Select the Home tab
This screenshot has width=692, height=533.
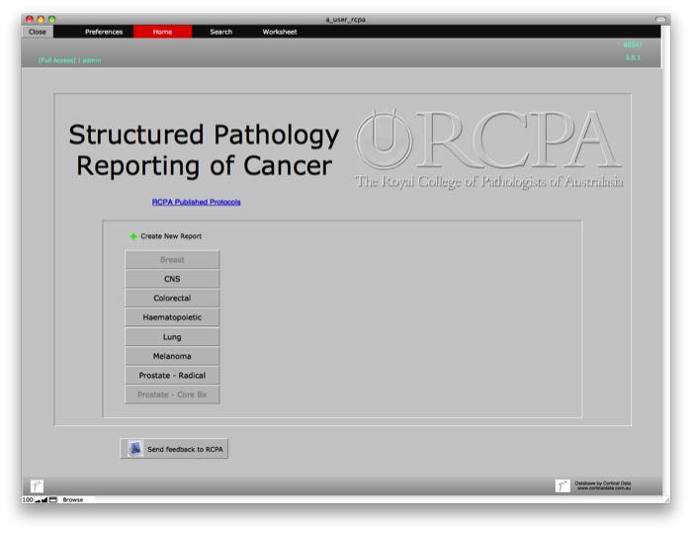click(x=162, y=32)
